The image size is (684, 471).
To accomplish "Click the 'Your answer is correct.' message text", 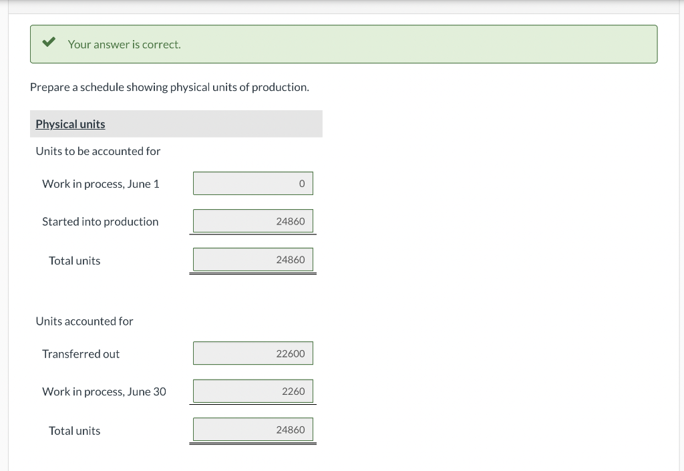I will 124,45.
